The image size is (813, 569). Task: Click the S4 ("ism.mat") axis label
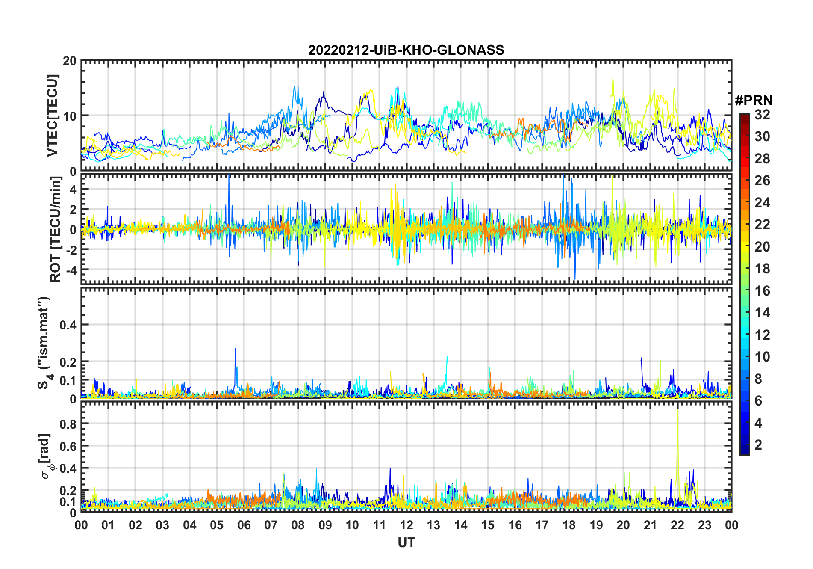coord(44,343)
